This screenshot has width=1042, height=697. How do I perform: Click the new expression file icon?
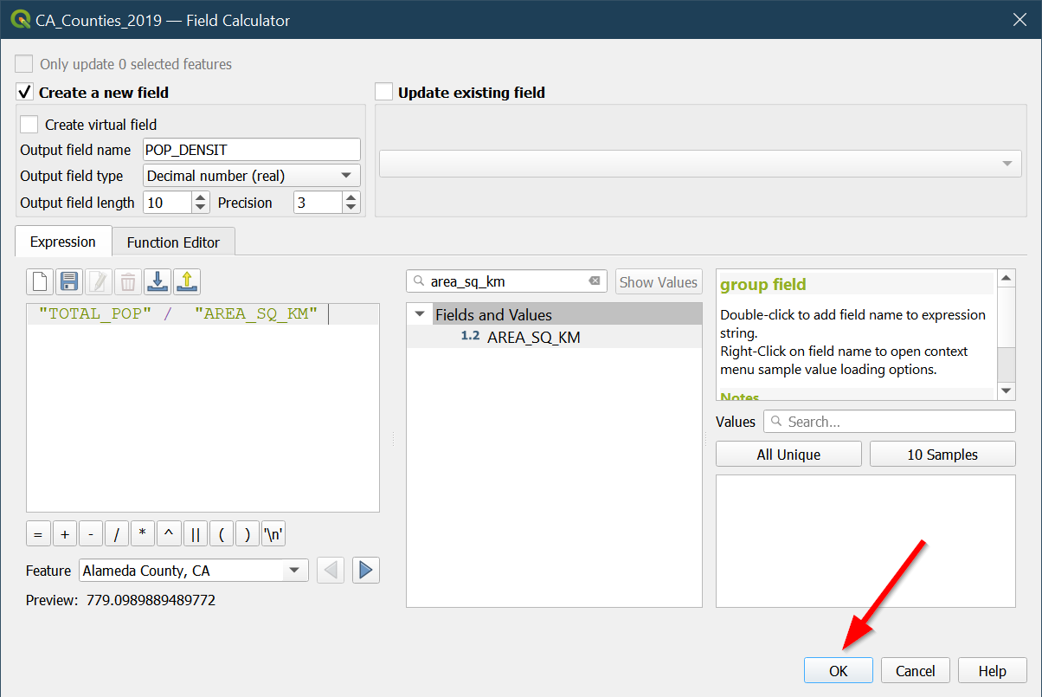tap(40, 281)
